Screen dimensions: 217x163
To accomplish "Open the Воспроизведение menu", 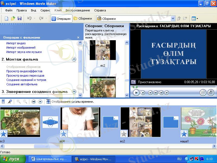I will (78, 10).
